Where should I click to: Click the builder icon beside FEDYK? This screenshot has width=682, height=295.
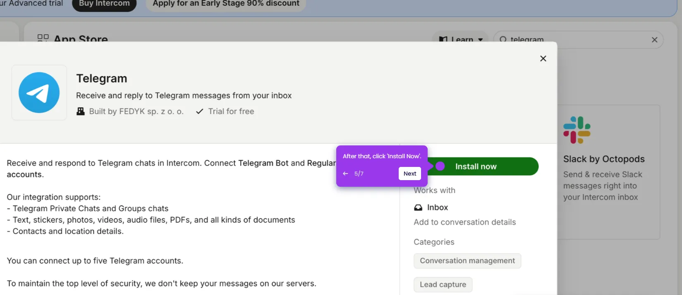(80, 111)
